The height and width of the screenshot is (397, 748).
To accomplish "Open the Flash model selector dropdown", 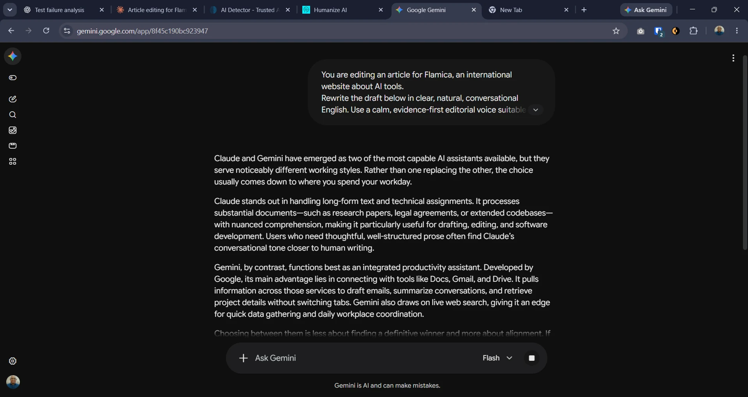I will (497, 358).
